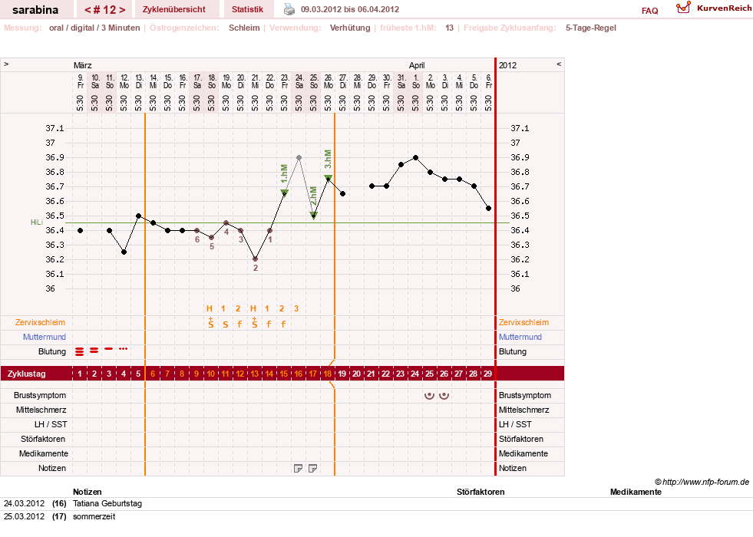Click heavy bleeding icon on cycle day 1
The image size is (753, 537).
[x=80, y=352]
